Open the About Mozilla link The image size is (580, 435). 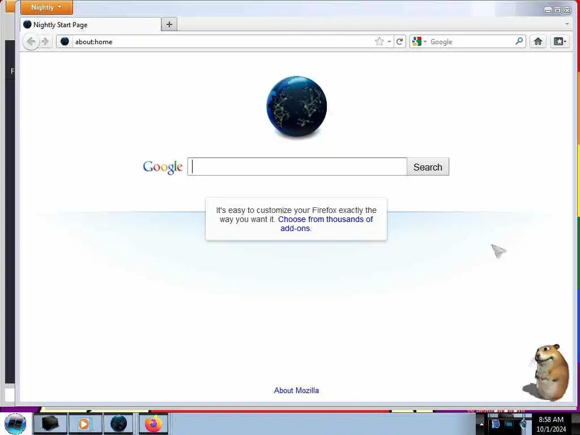tap(296, 390)
